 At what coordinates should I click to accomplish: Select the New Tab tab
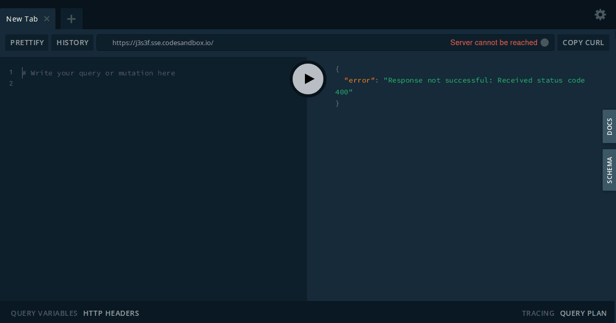click(22, 18)
